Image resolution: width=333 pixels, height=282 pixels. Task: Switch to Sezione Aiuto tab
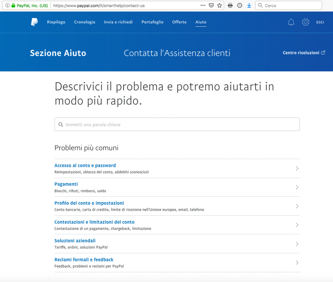[58, 53]
